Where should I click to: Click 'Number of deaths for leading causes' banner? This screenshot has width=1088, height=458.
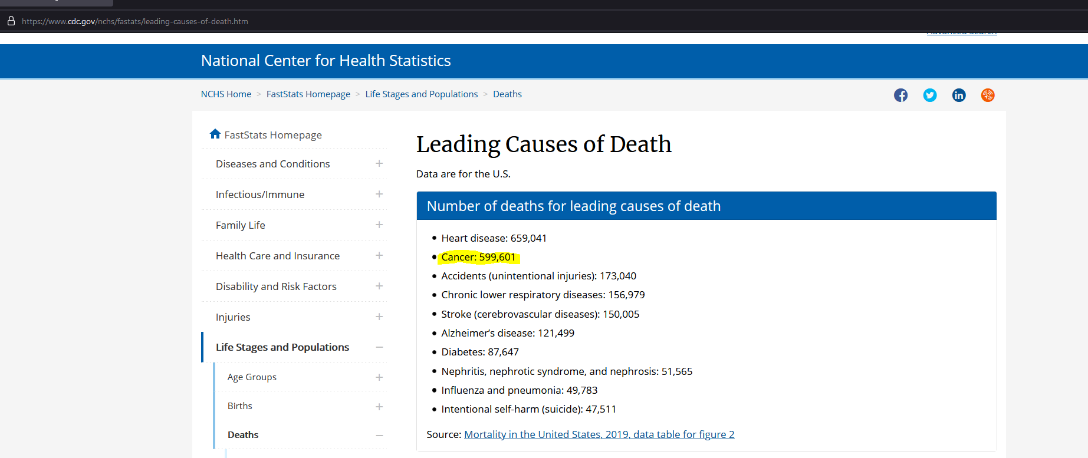706,206
